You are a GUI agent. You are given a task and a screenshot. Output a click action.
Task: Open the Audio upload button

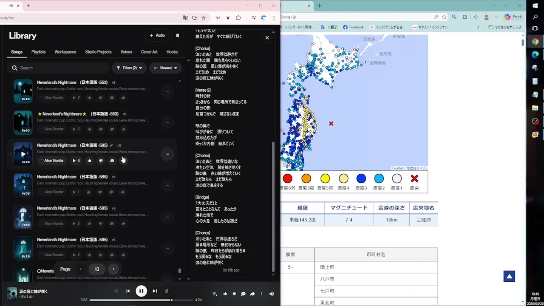157,35
